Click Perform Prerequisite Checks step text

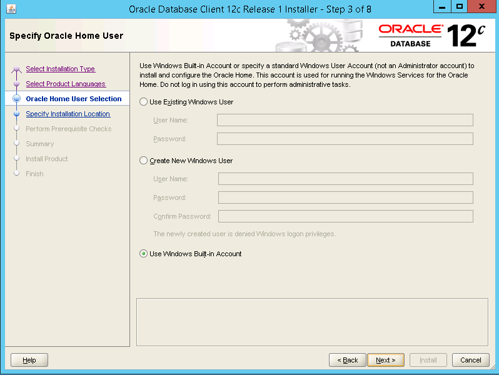click(x=68, y=129)
